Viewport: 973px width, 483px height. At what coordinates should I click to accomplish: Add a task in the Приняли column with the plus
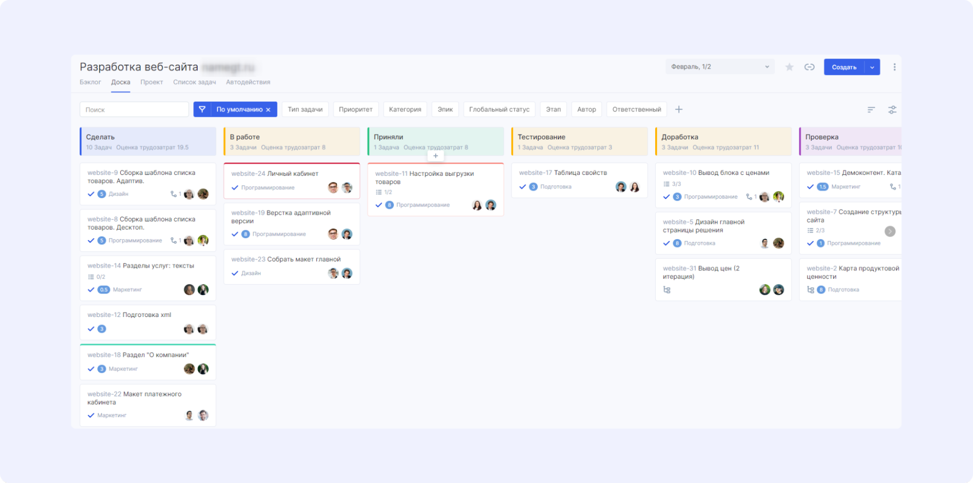436,156
